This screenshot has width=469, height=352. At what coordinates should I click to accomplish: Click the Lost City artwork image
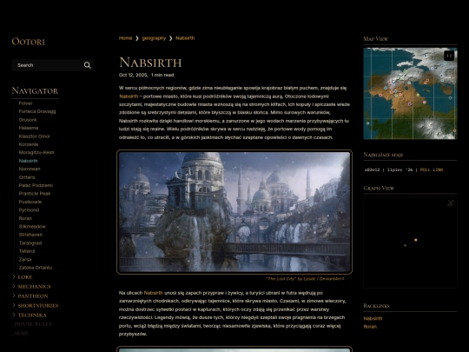234,212
